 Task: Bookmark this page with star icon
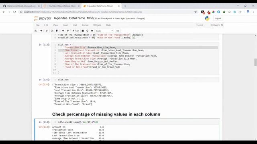click(196, 12)
